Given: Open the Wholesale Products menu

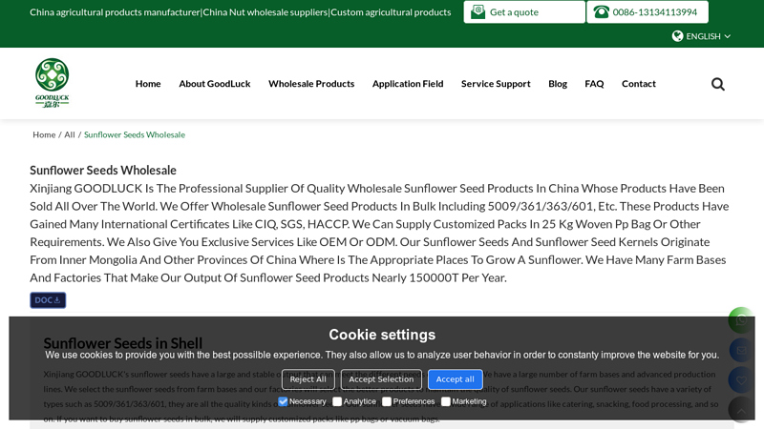Looking at the screenshot, I should point(311,84).
